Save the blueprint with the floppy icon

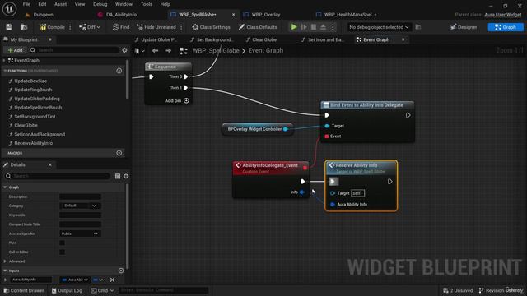[9, 27]
